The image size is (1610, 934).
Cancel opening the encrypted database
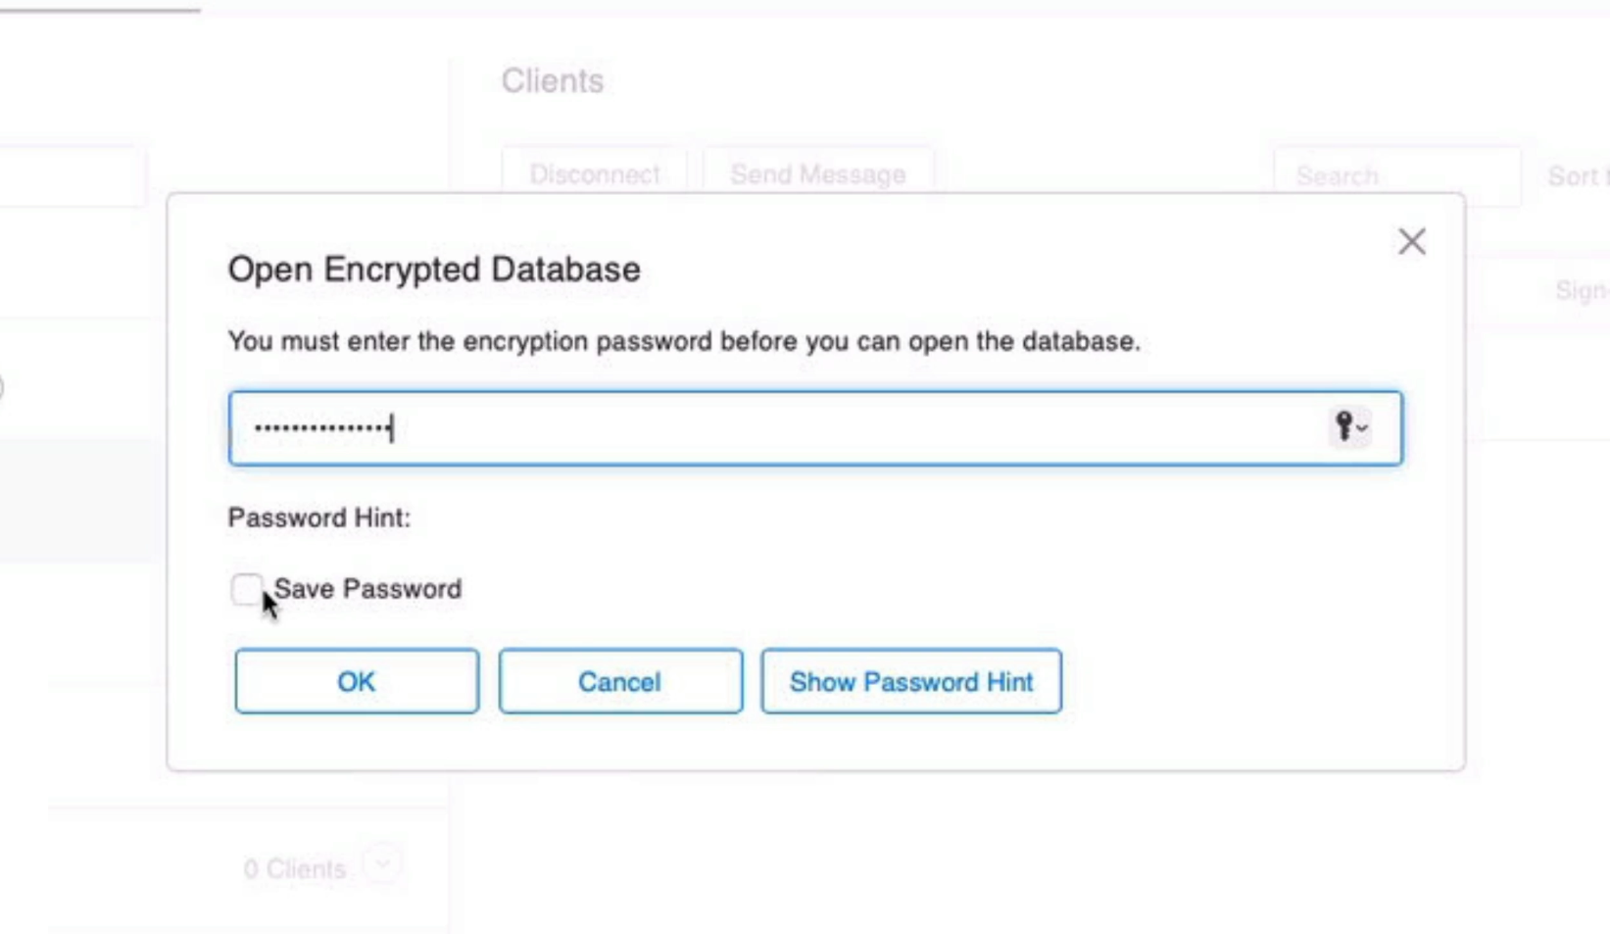619,682
